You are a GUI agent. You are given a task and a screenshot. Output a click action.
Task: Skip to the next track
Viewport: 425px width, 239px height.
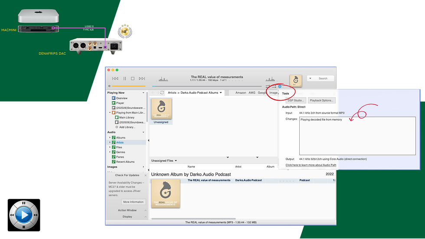(142, 79)
